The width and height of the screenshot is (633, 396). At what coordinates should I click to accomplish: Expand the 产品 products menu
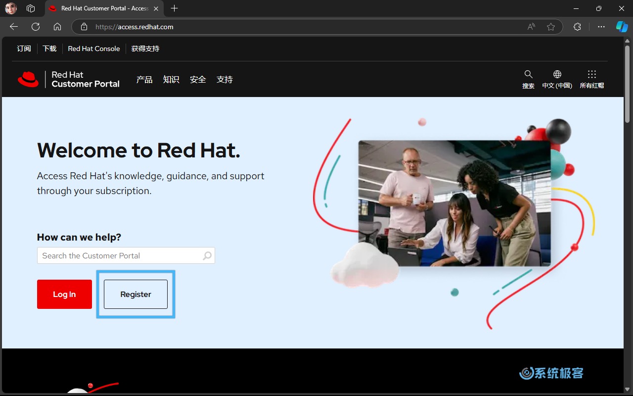tap(144, 79)
